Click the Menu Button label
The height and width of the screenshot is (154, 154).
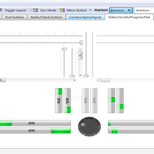click(x=77, y=10)
